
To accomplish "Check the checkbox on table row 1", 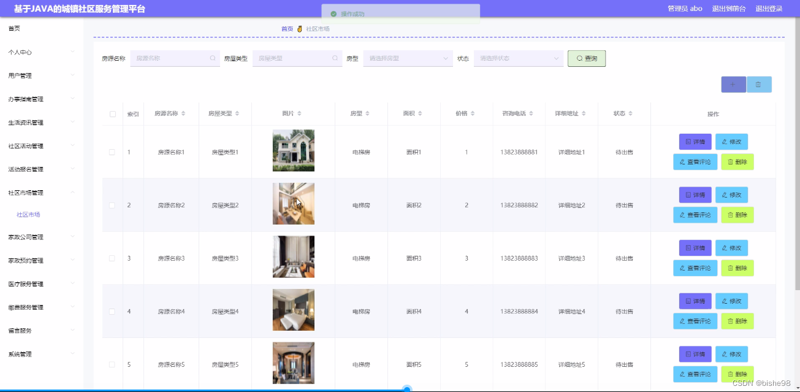I will pos(112,152).
